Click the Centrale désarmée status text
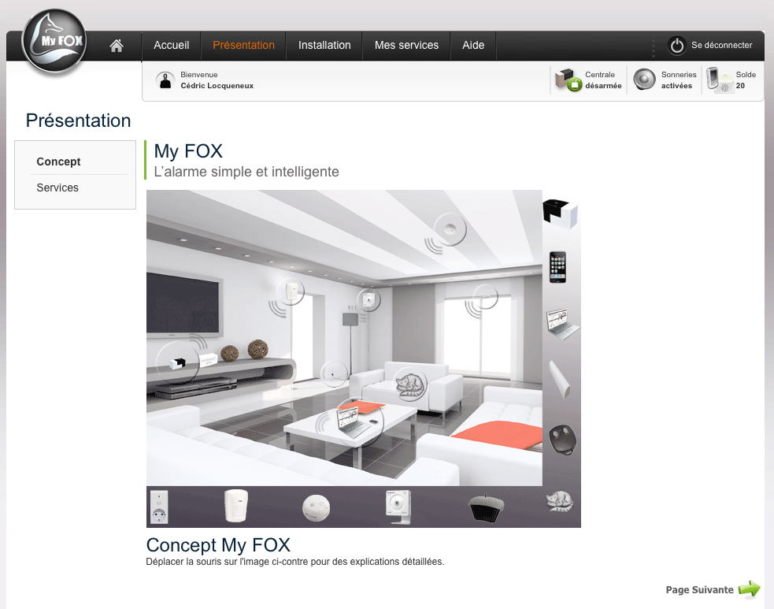 coord(602,80)
